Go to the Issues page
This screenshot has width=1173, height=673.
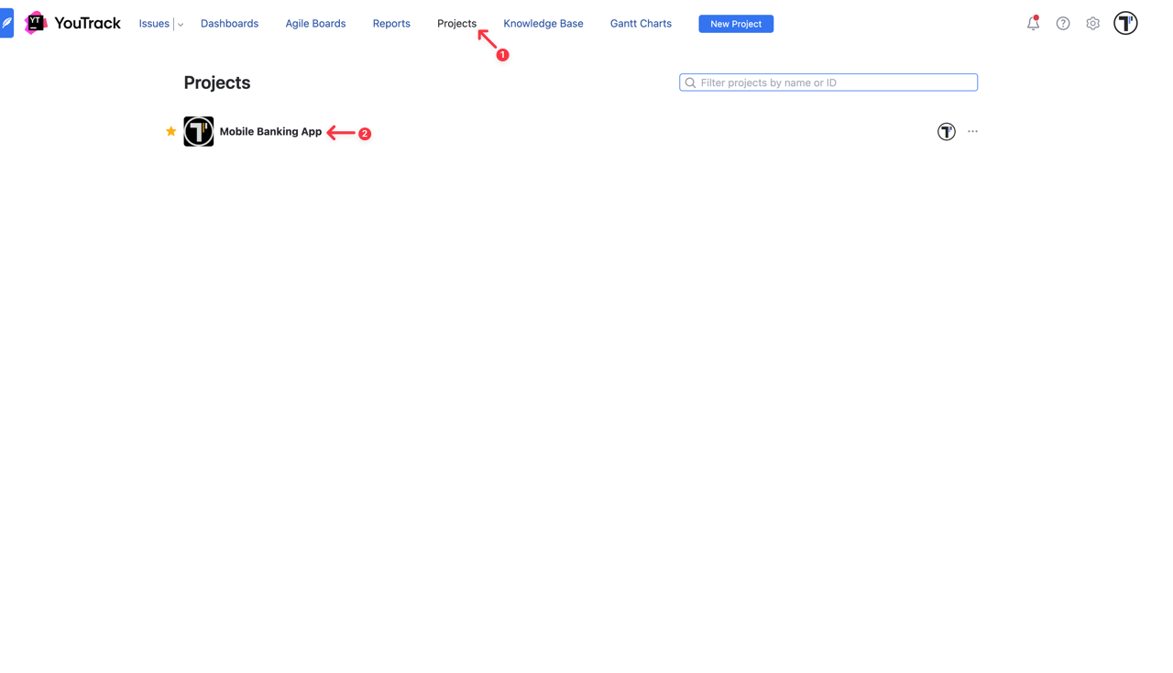click(x=154, y=24)
